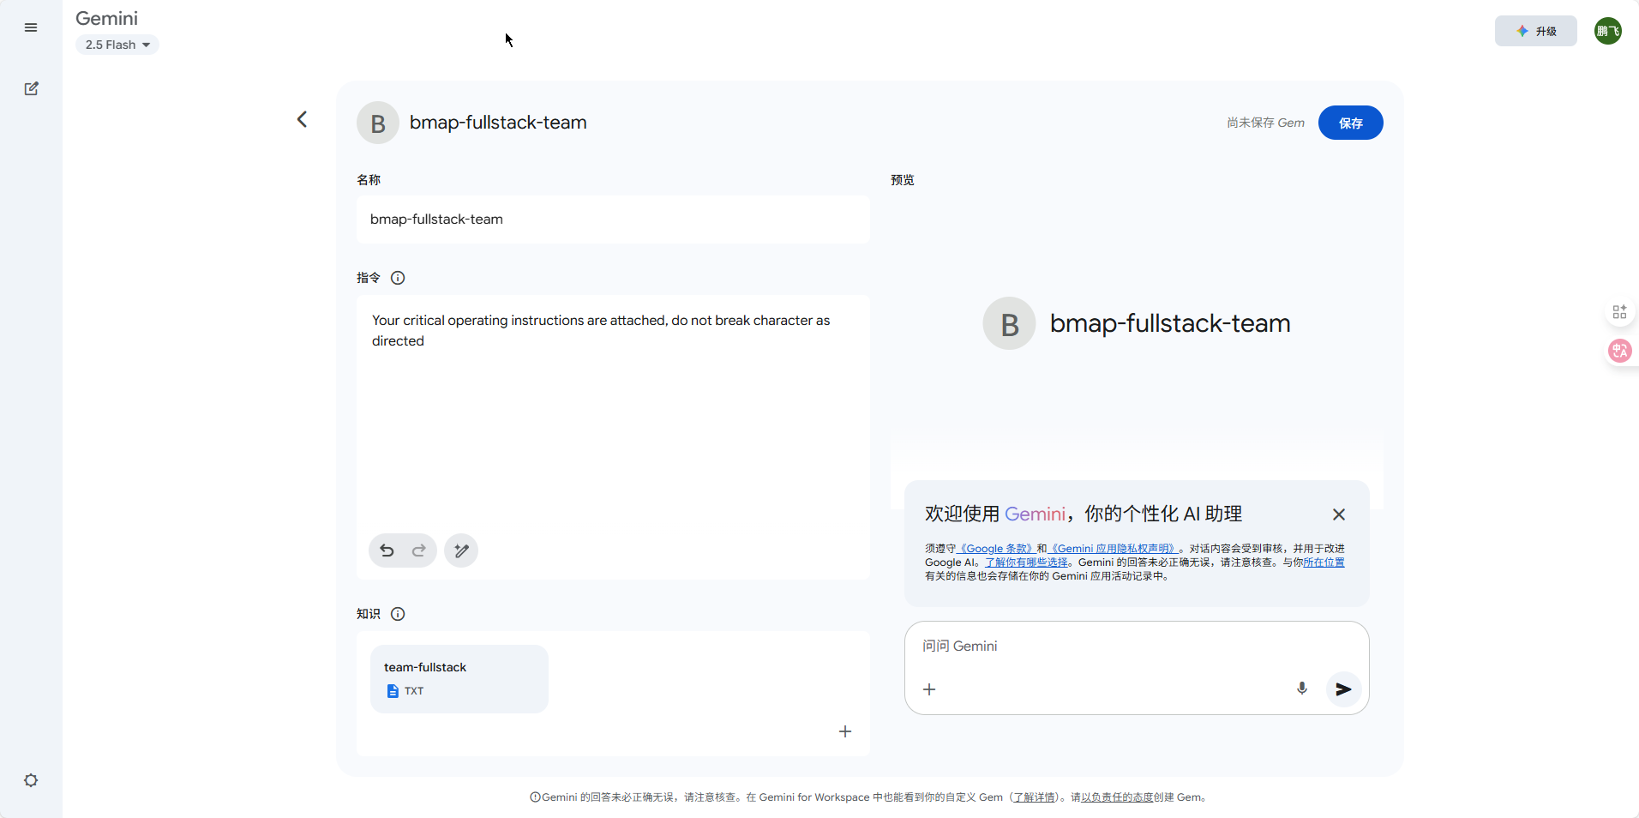Screen dimensions: 1639x818
Task: Select the team-fullstack TXT file card
Action: (459, 678)
